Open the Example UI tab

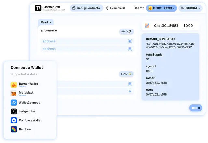click(115, 8)
